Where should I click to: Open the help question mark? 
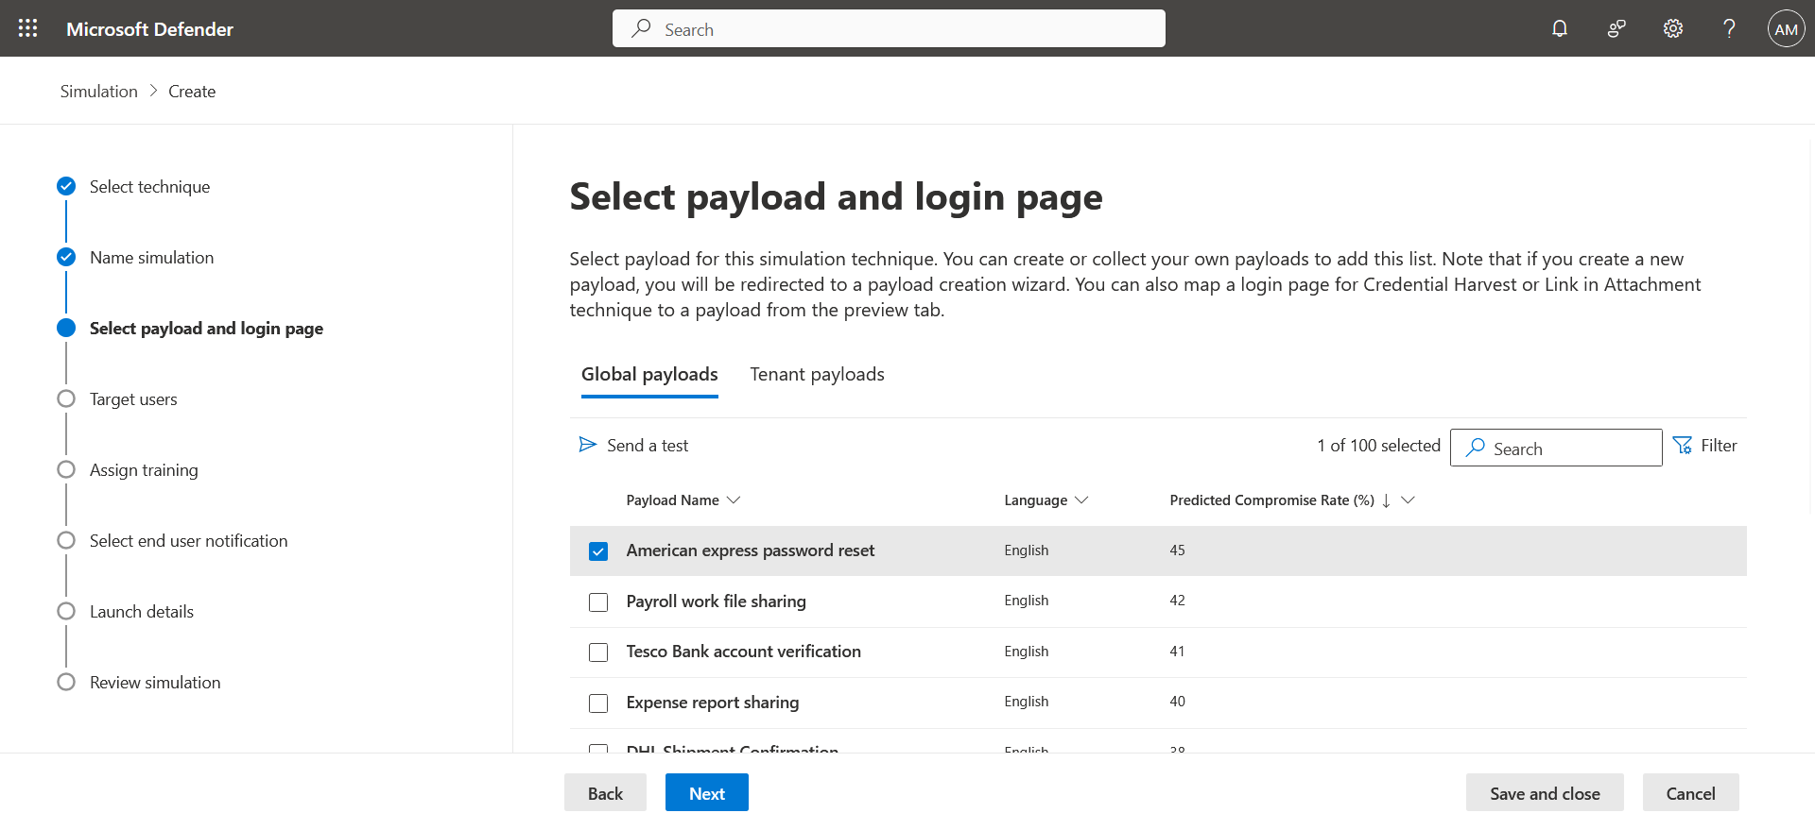[1729, 28]
